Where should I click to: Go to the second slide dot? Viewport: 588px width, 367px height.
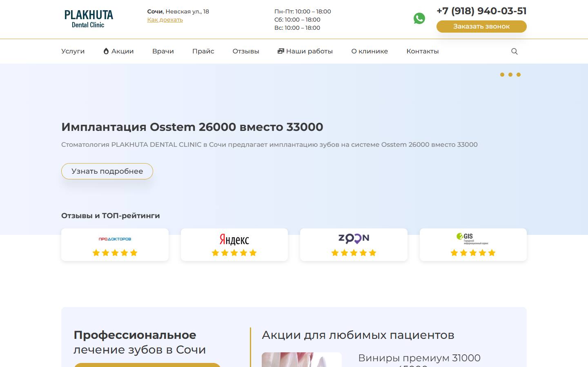click(510, 75)
